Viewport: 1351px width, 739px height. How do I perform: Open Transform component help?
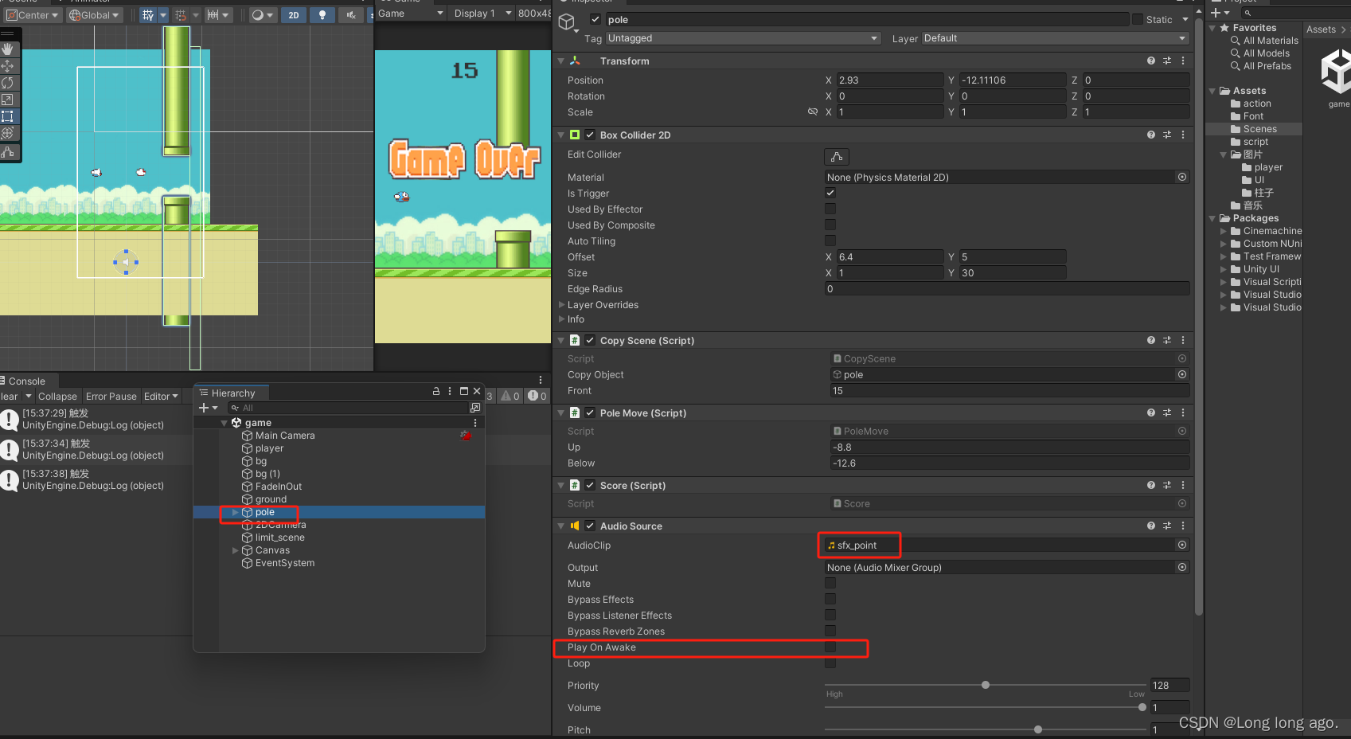tap(1151, 61)
